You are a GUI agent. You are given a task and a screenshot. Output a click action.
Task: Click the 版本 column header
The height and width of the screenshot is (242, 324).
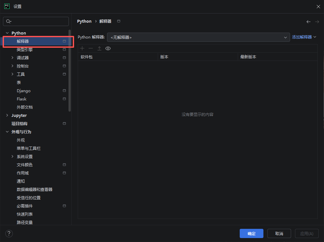point(198,57)
